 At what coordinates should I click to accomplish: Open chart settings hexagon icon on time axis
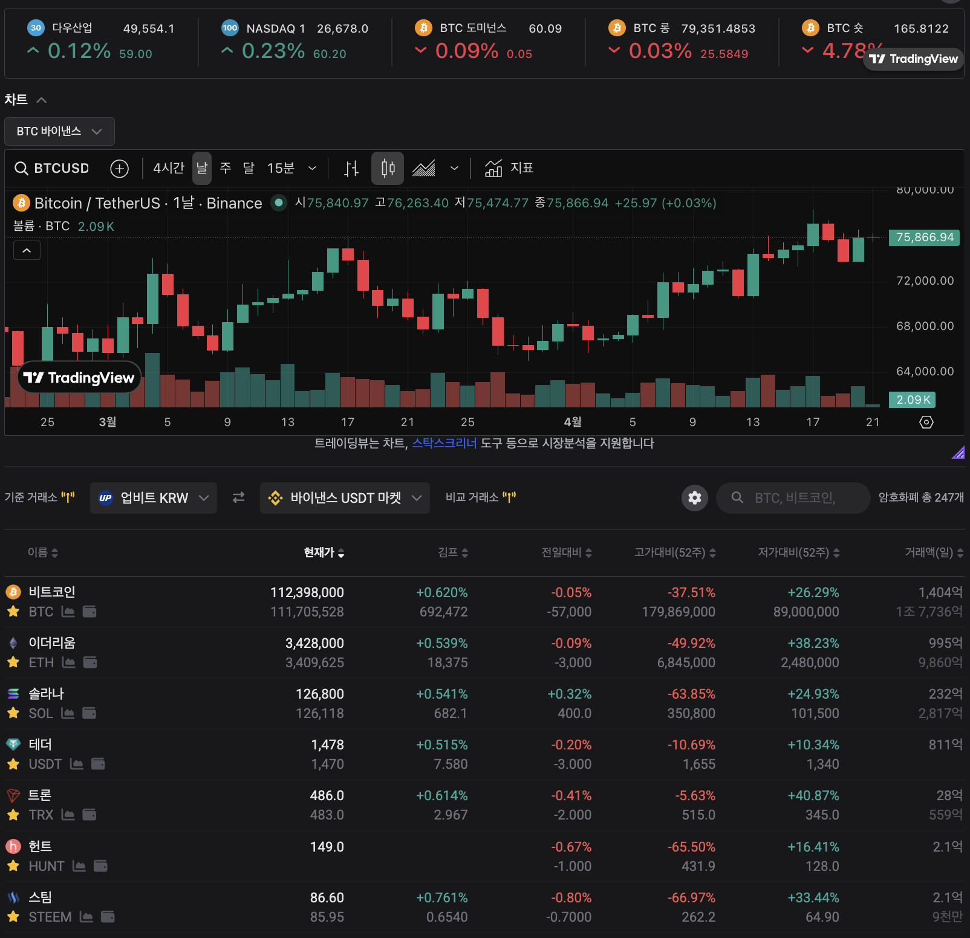926,422
